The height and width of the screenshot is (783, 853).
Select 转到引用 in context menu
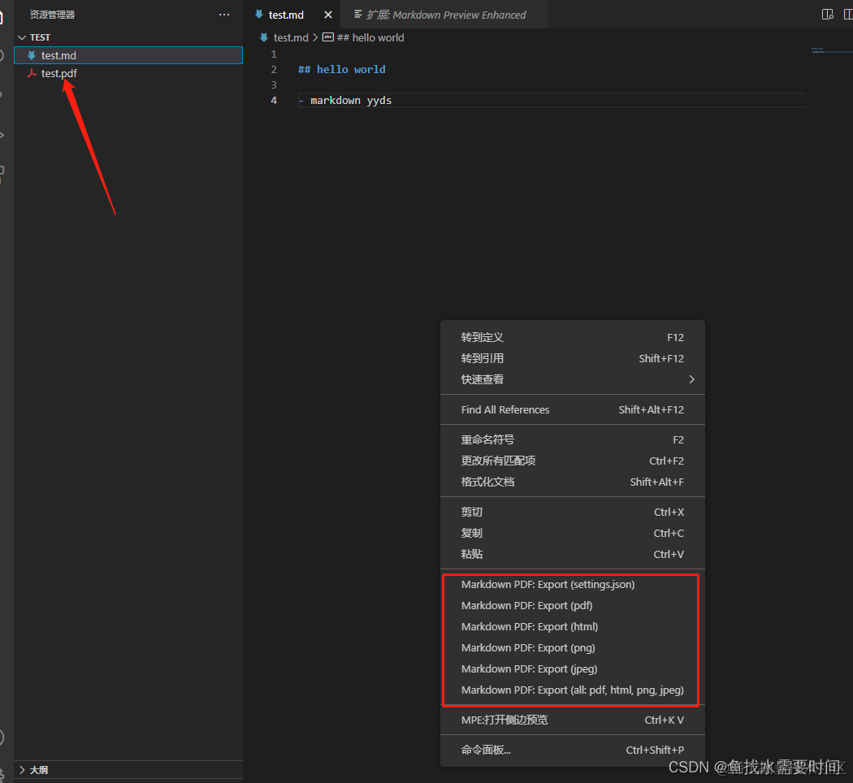(x=572, y=359)
